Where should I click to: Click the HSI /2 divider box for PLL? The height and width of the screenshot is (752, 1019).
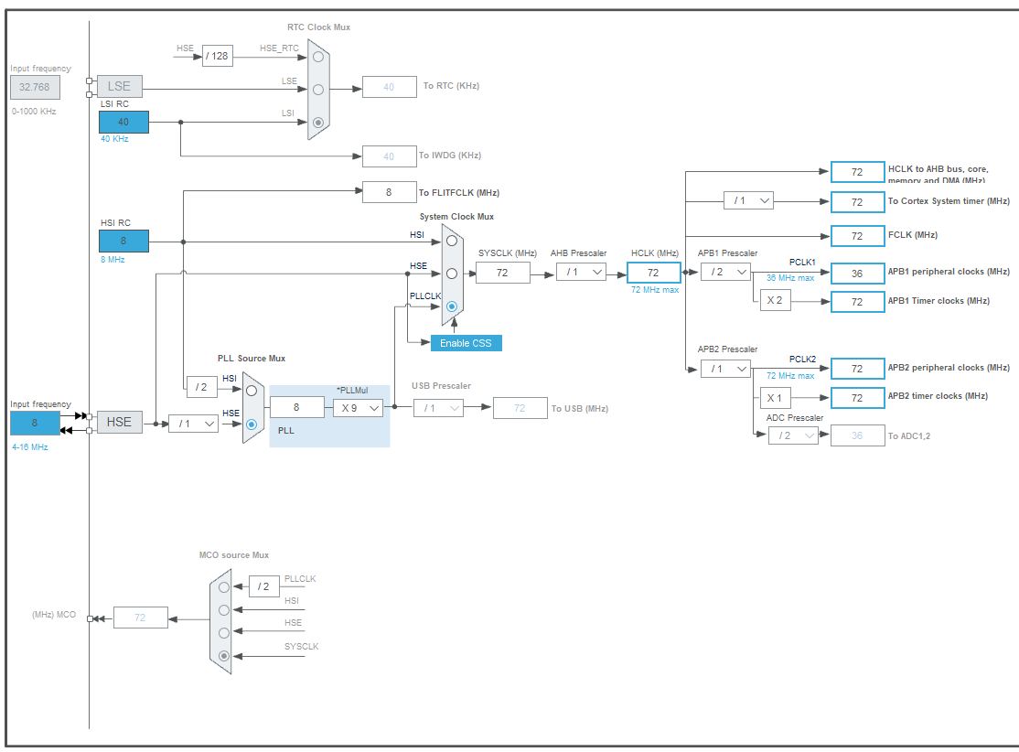(202, 387)
